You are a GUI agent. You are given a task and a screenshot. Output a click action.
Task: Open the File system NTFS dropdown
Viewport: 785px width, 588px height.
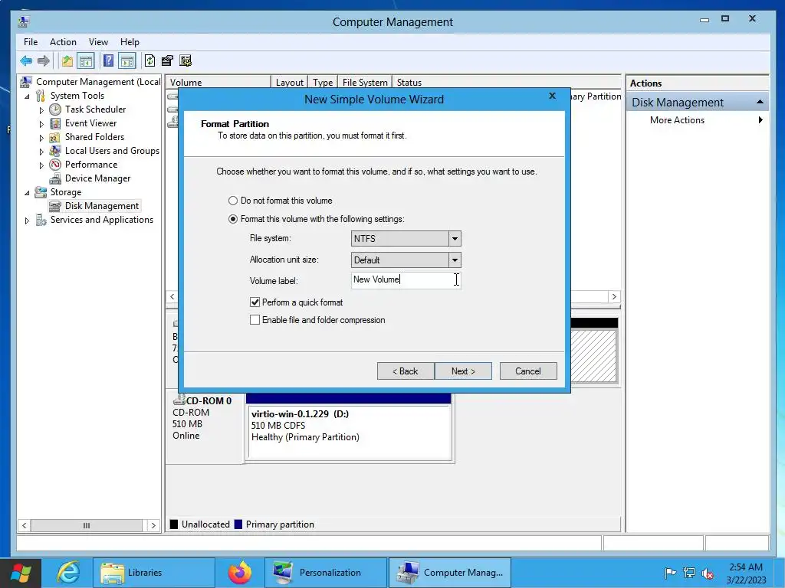(455, 239)
